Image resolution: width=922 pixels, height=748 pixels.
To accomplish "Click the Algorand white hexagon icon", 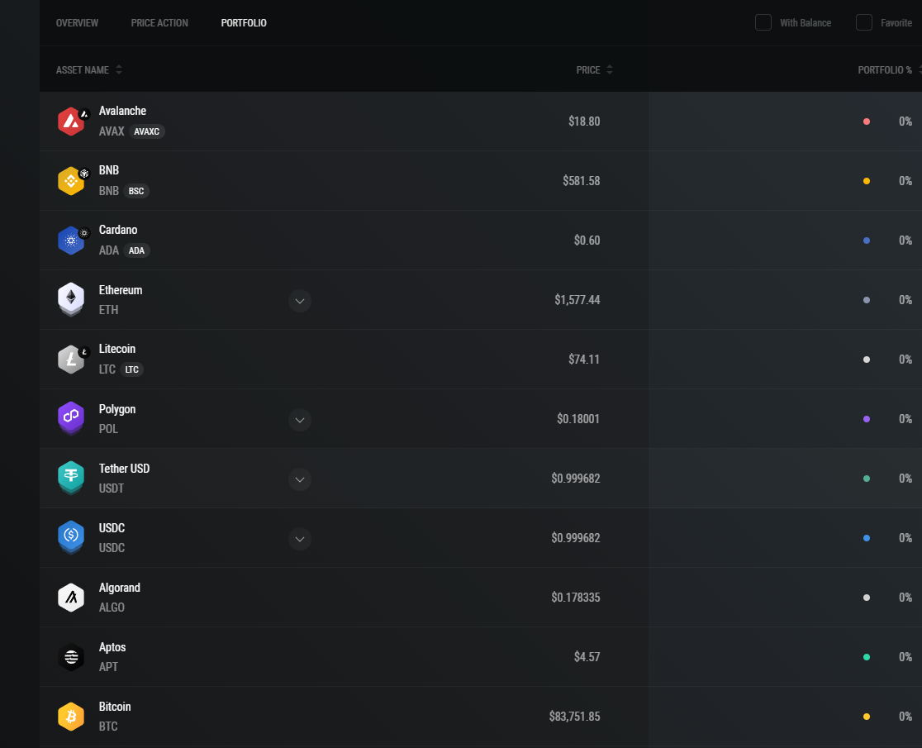I will coord(71,598).
